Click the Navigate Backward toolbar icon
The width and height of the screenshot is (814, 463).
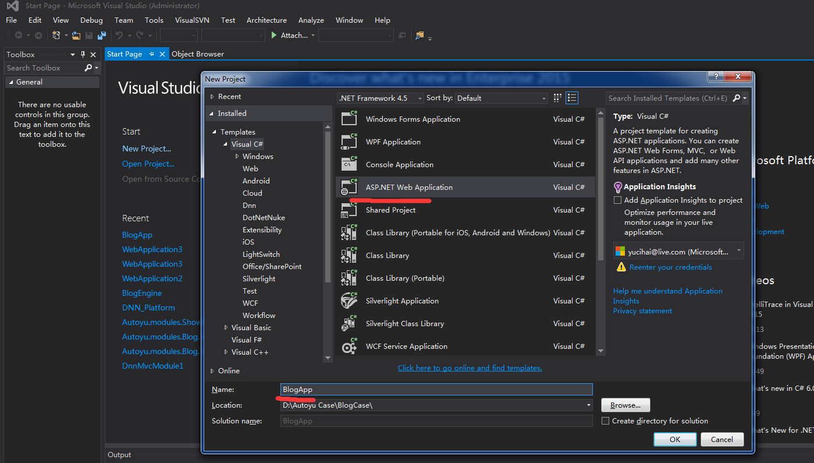[x=19, y=36]
